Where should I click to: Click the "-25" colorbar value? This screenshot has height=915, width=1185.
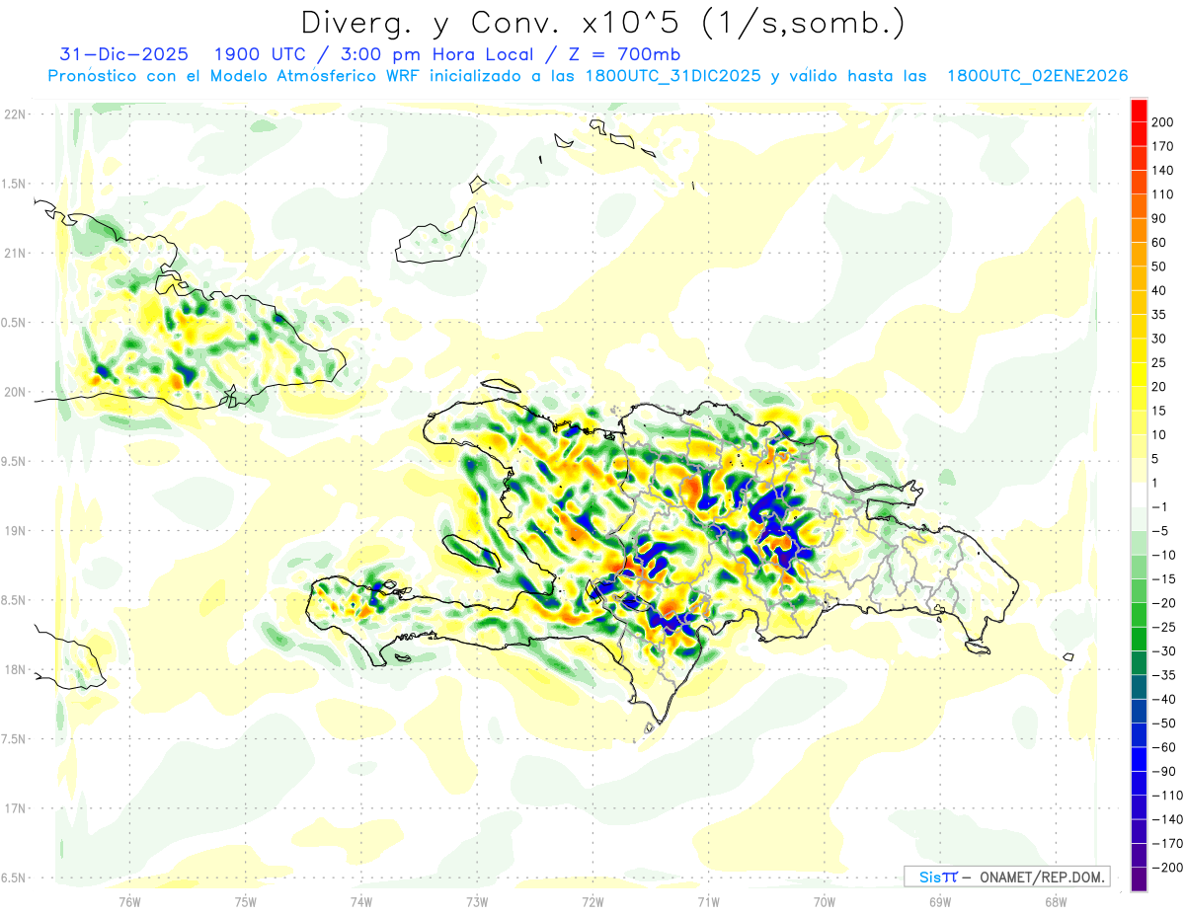tap(1162, 627)
